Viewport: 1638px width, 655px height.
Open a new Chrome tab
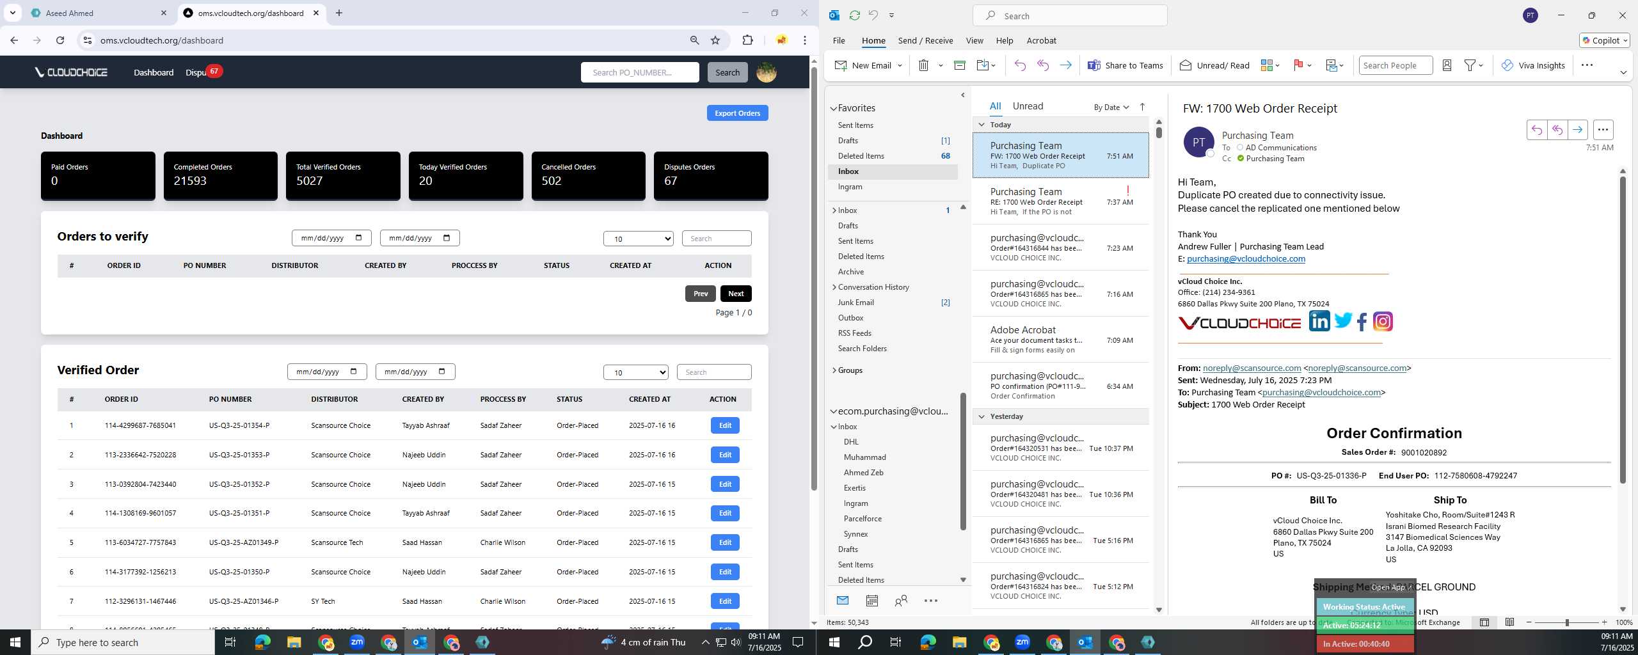pyautogui.click(x=339, y=13)
